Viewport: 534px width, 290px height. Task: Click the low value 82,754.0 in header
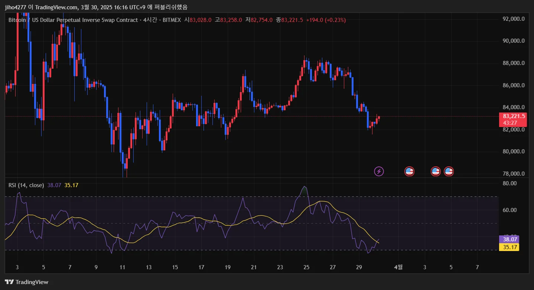(261, 20)
